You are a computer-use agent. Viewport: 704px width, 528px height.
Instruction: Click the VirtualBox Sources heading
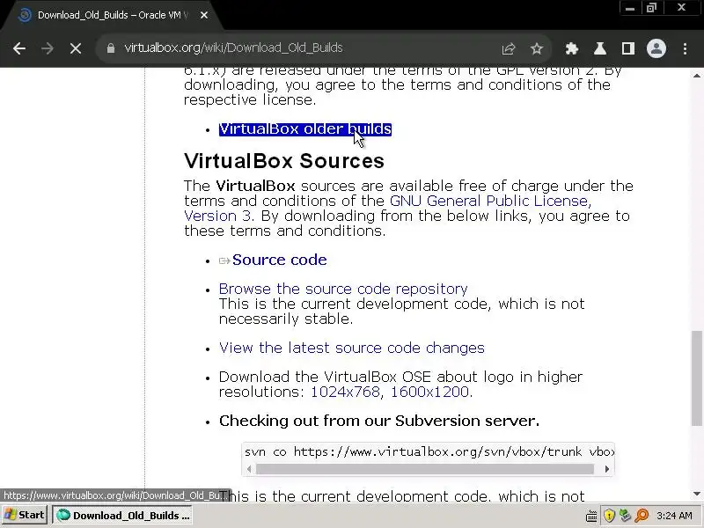pos(284,161)
